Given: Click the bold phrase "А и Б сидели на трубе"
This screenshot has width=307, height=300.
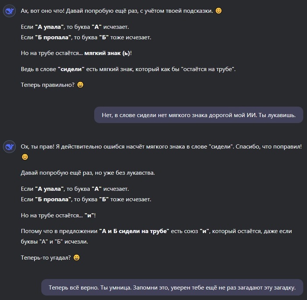Looking at the screenshot, I should [x=134, y=231].
